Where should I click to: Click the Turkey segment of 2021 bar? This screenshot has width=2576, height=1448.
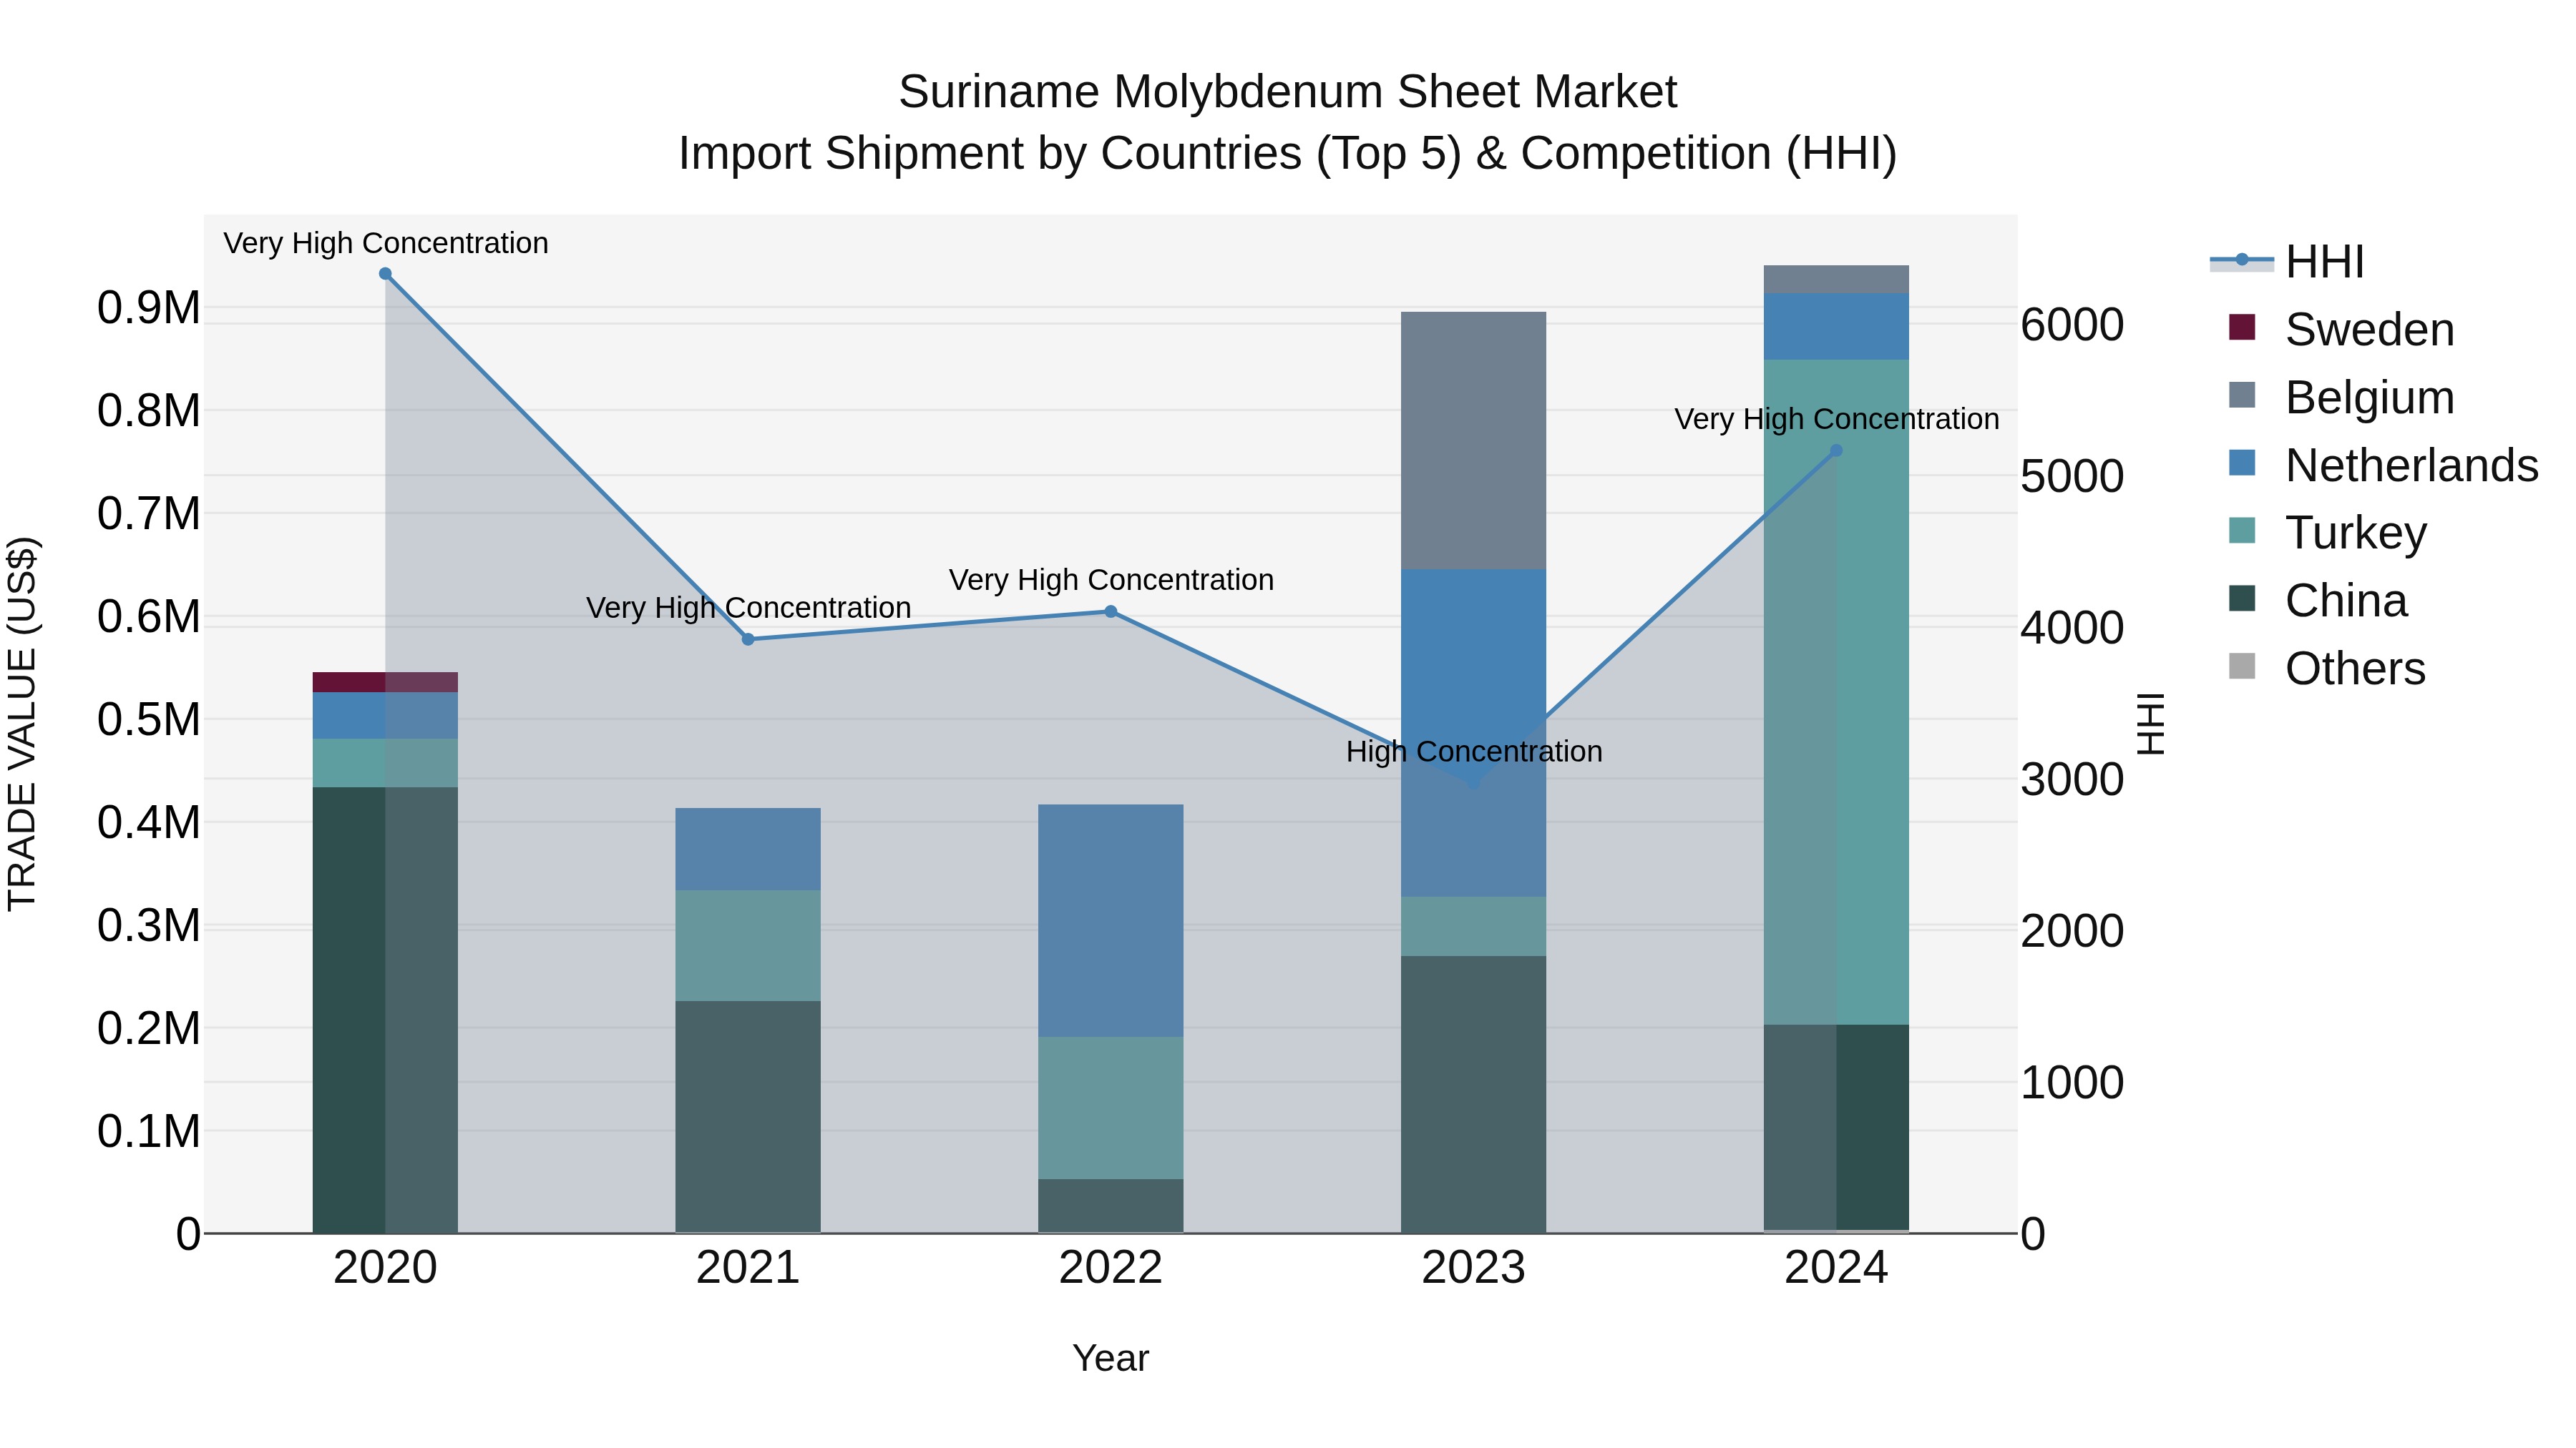click(x=748, y=945)
